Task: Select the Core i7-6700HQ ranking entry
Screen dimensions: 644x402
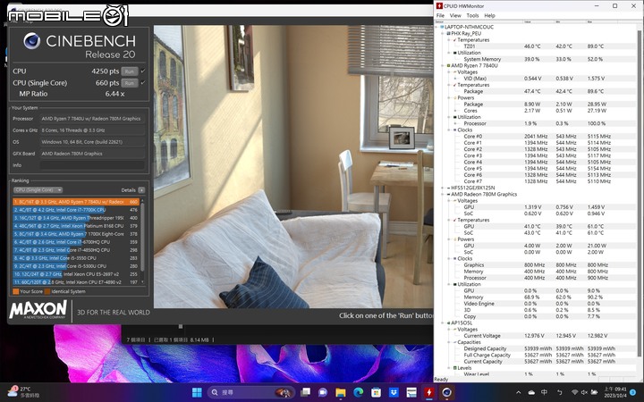Action: coord(76,242)
